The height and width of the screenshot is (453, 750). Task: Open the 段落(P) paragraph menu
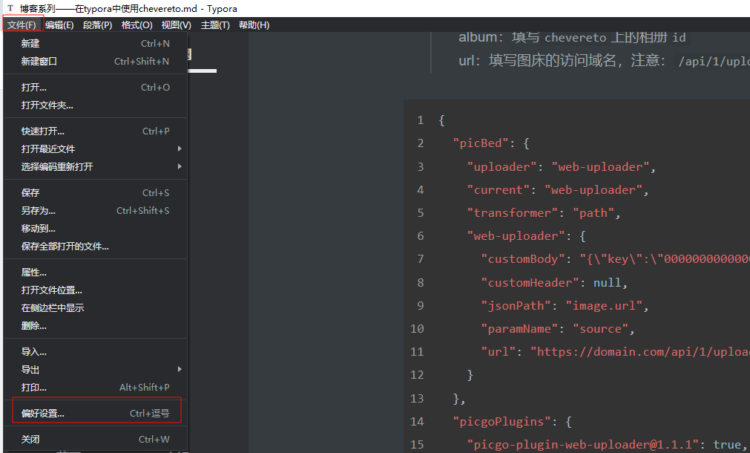[97, 25]
